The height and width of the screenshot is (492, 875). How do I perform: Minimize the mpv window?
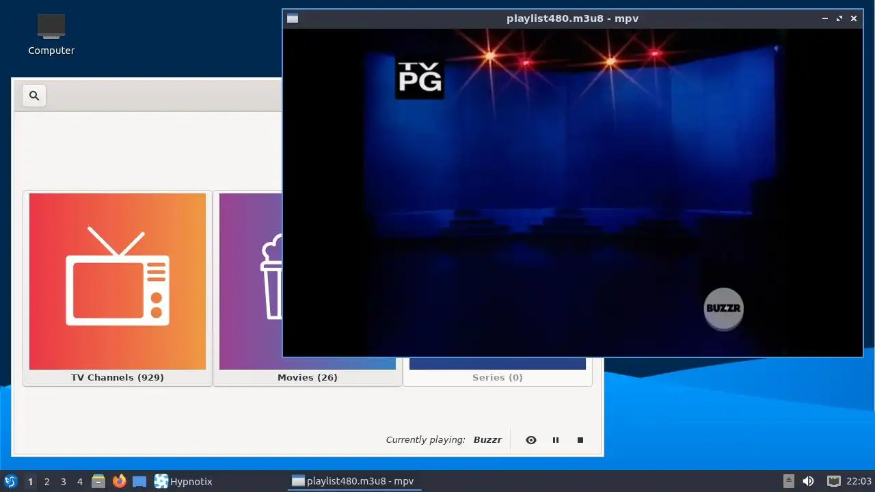coord(825,18)
